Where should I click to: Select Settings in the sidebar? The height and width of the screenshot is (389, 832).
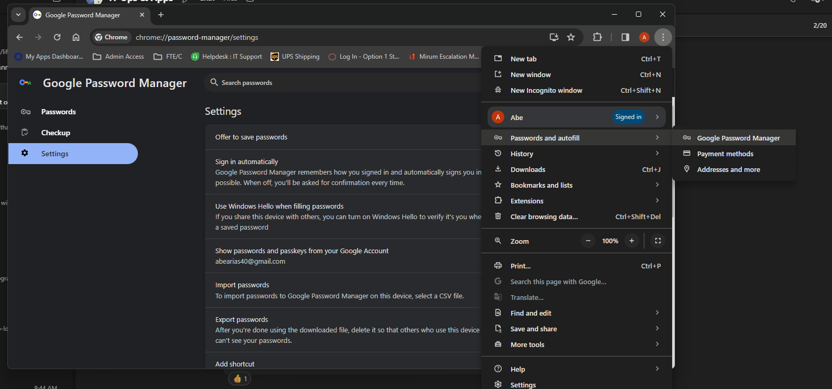[73, 154]
